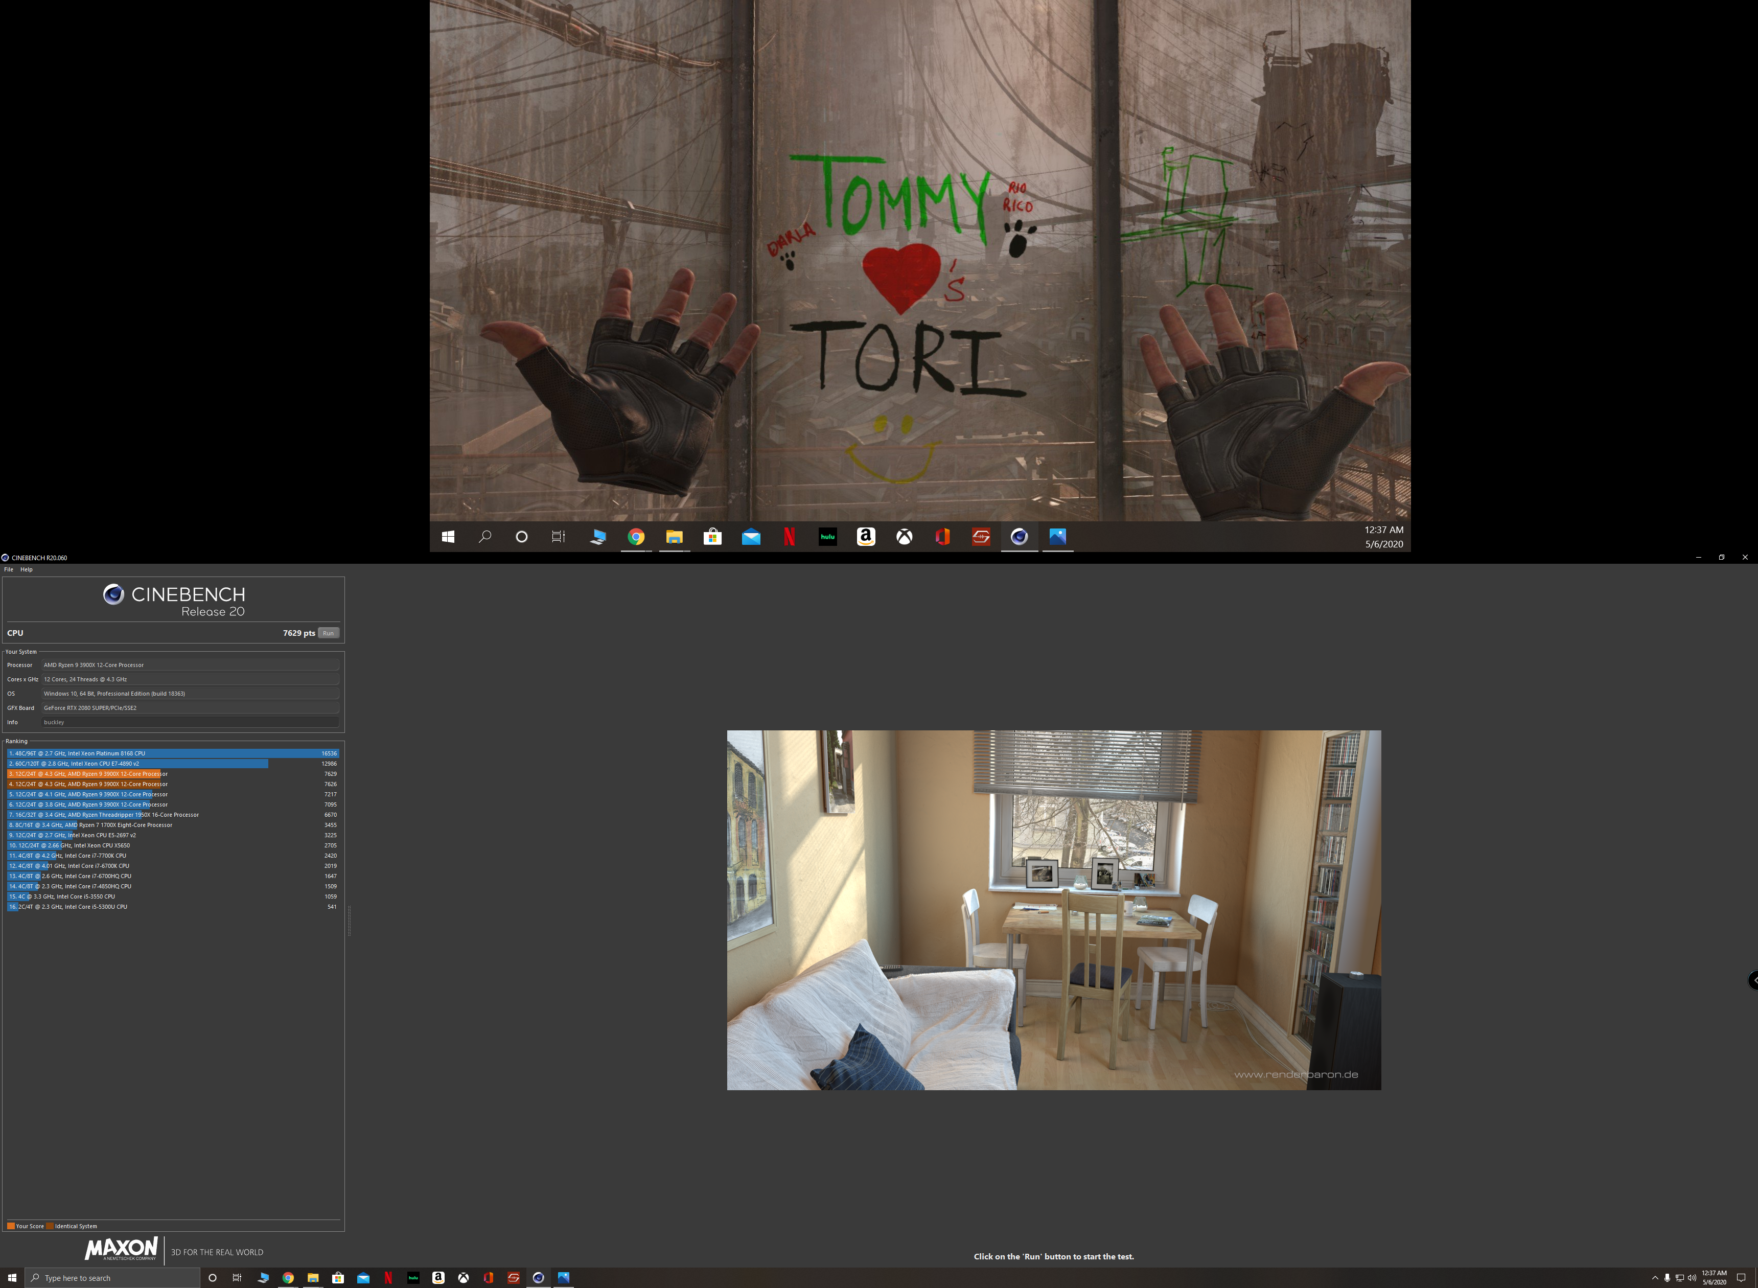Click the rendered room preview image
The image size is (1758, 1288).
(x=1053, y=910)
